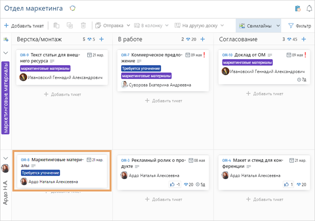The width and height of the screenshot is (315, 221).
Task: Click the board settings color wheel icon
Action: (72, 8)
